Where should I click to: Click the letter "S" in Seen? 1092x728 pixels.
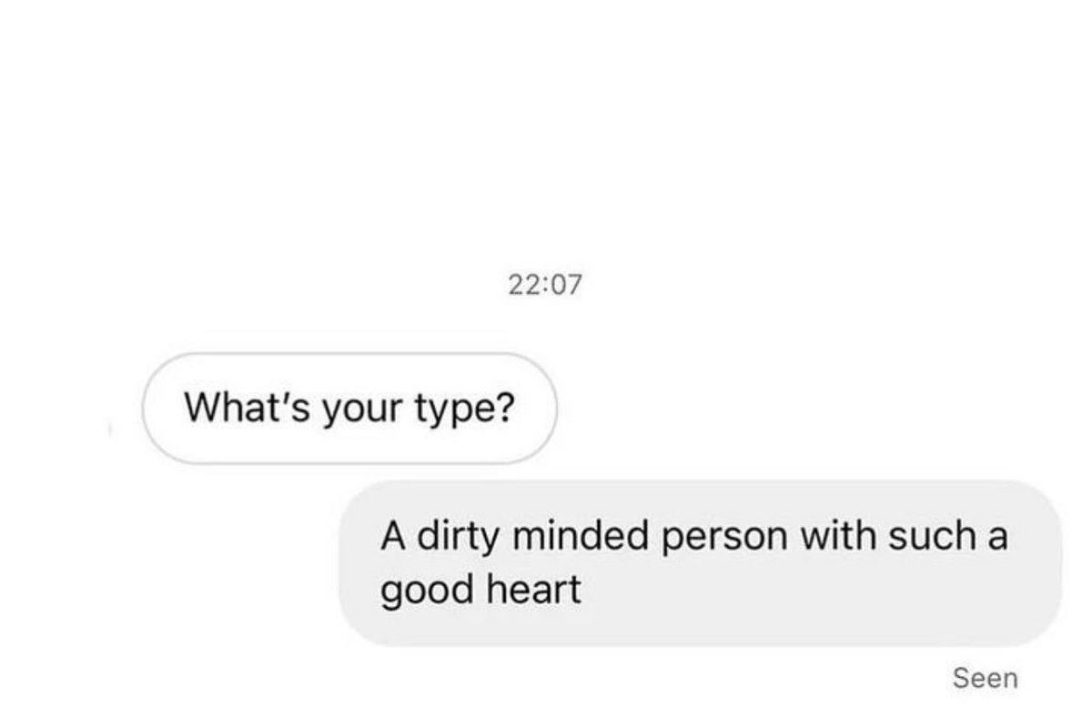(x=961, y=678)
